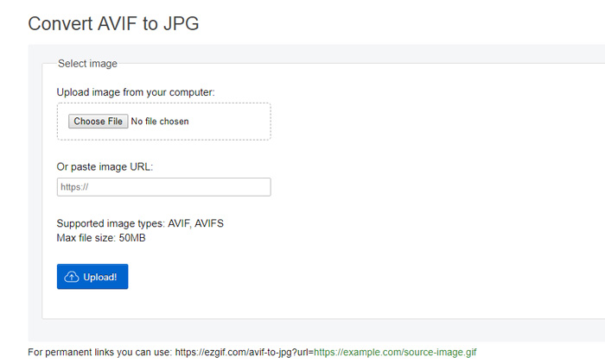
Task: Click the 'Select image' fieldset legend
Action: [87, 63]
